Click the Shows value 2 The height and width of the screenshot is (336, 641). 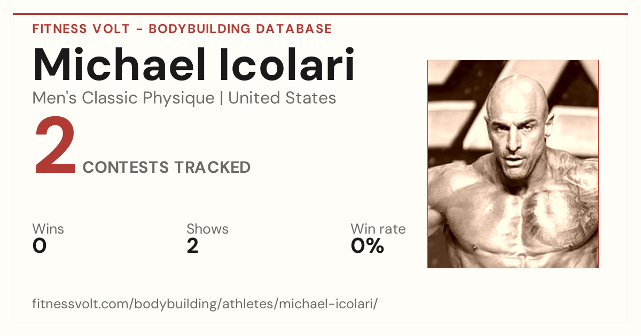tap(192, 246)
